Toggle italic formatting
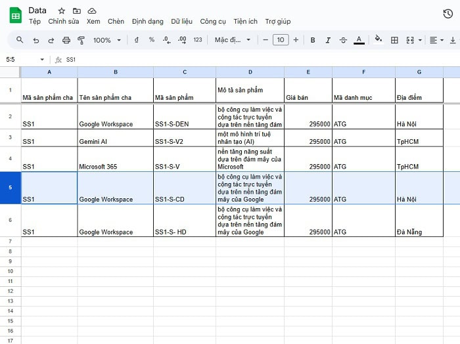 (328, 40)
